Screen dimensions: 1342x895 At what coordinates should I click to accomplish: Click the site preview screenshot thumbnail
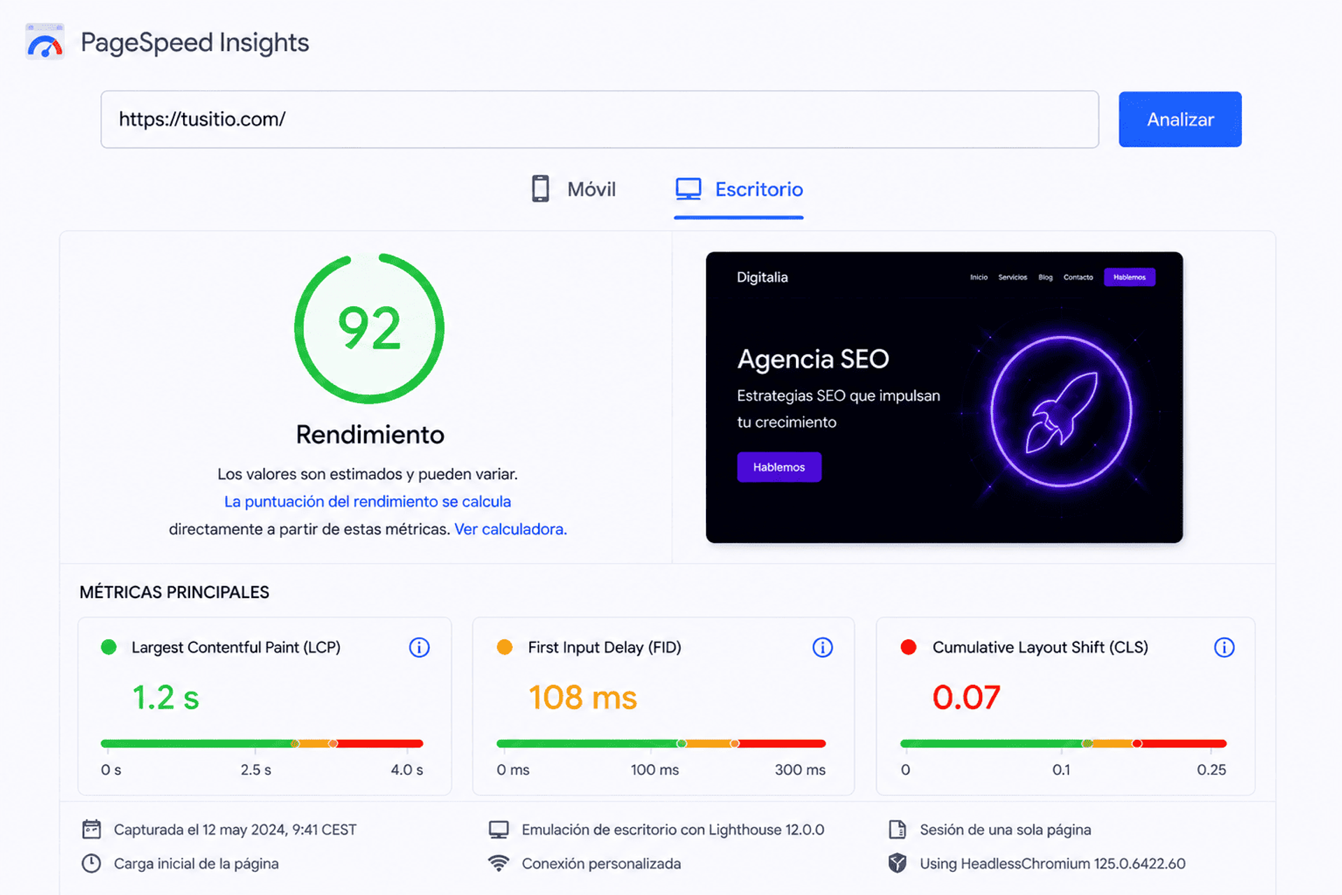coord(944,398)
